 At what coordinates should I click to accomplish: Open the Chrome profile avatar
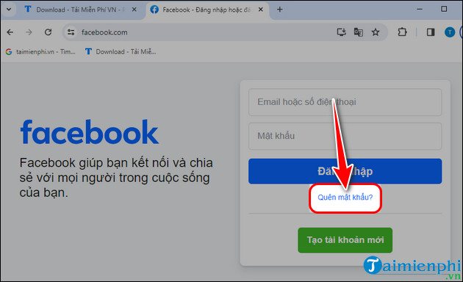450,32
